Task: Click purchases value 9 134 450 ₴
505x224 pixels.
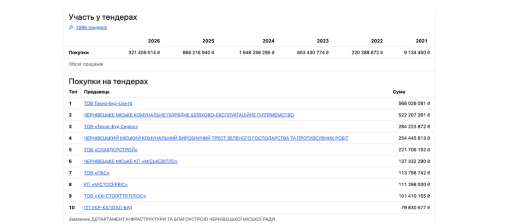Action: (417, 53)
